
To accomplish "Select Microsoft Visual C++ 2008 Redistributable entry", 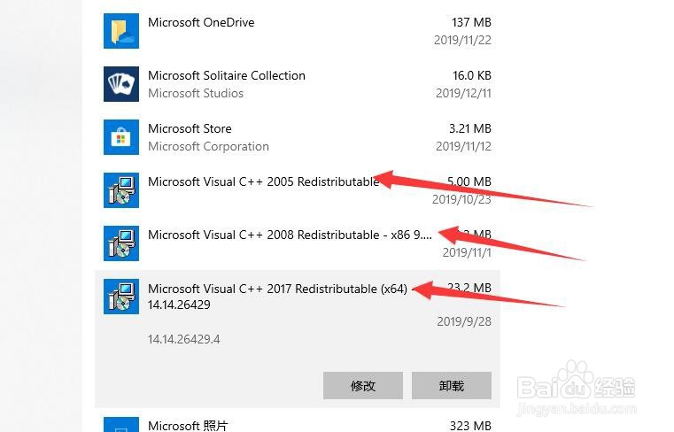I will click(x=290, y=235).
